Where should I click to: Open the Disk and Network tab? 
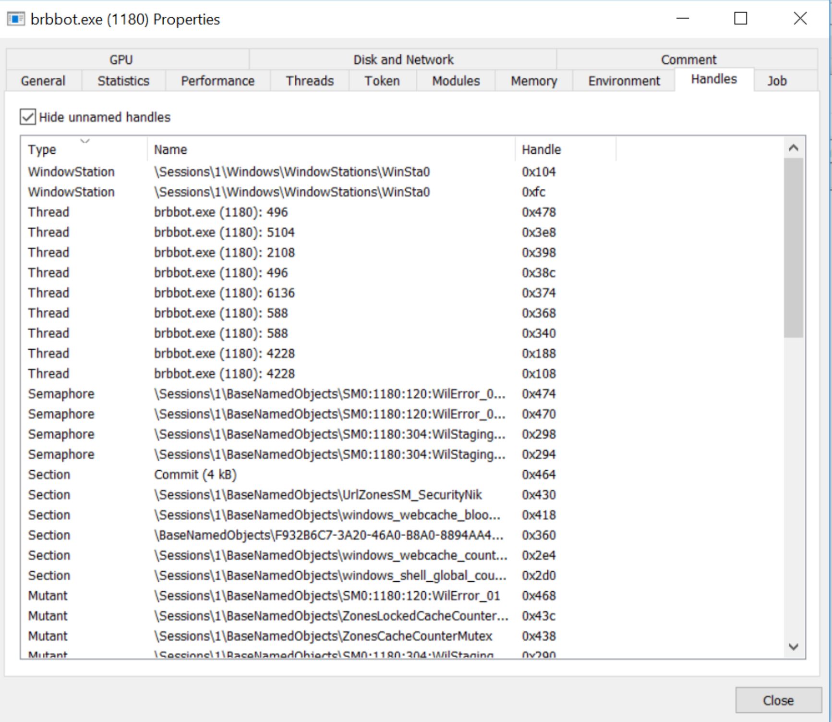coord(403,60)
